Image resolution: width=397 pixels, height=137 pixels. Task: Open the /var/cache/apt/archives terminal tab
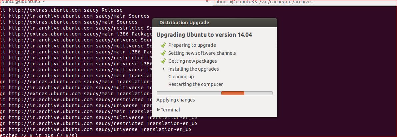pyautogui.click(x=263, y=2)
